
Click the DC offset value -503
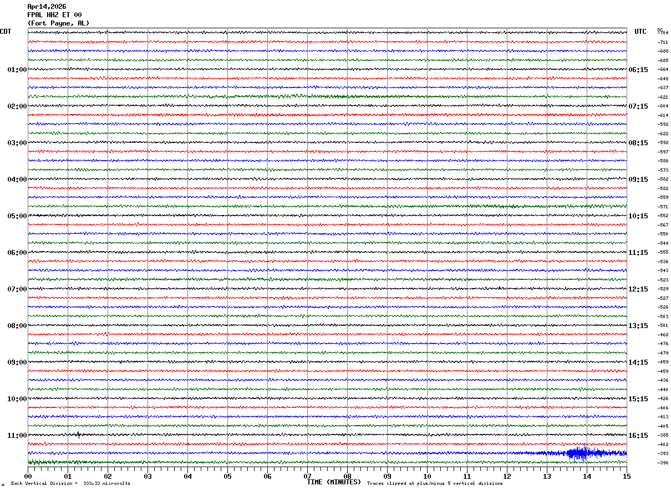[663, 316]
